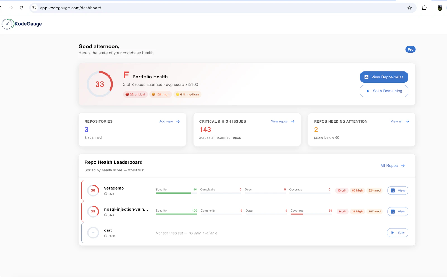This screenshot has width=447, height=277.
Task: Open View for the verademo repo
Action: coord(398,190)
